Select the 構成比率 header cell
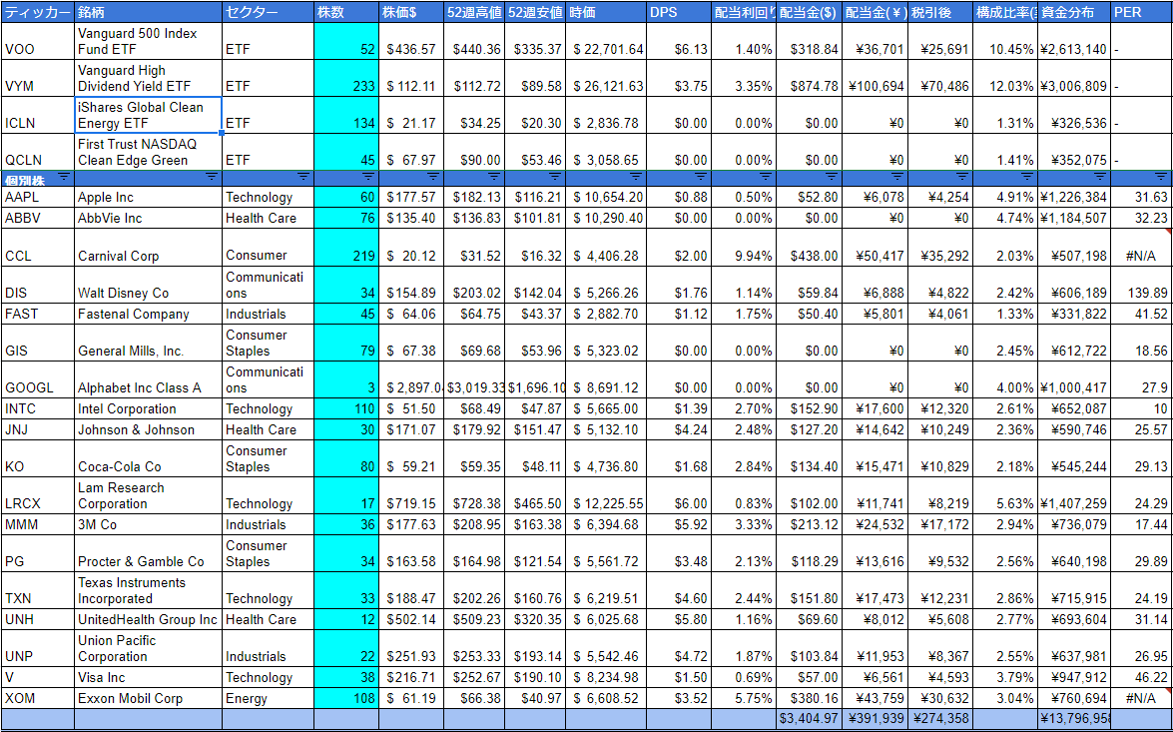The image size is (1173, 732). click(1005, 12)
